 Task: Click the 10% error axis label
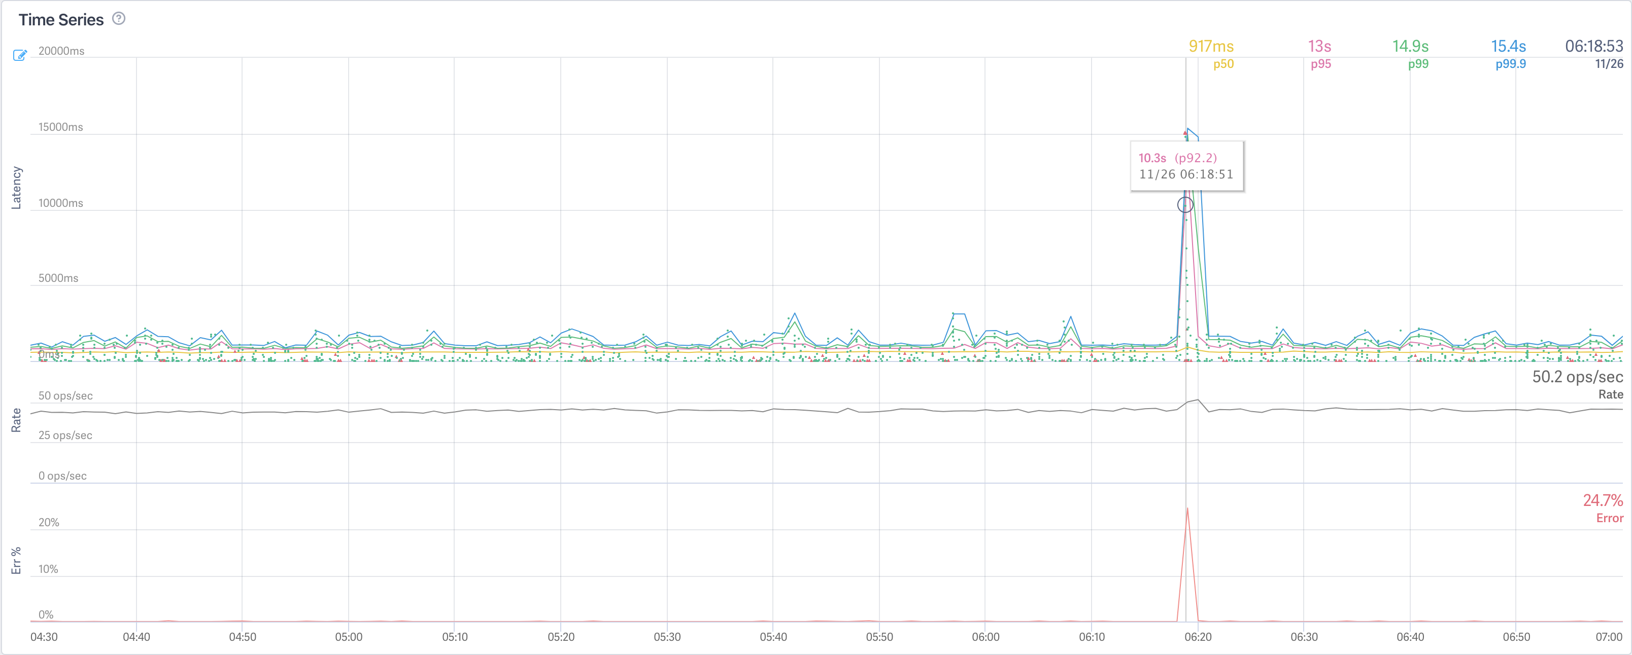pyautogui.click(x=48, y=569)
